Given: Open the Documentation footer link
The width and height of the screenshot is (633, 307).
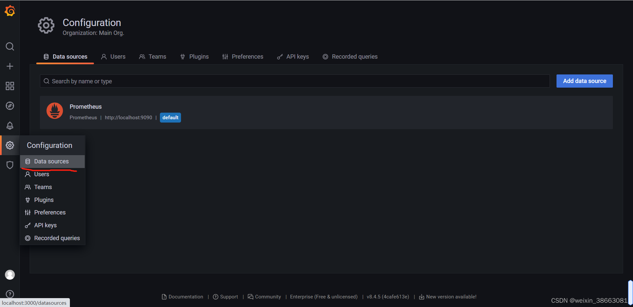Looking at the screenshot, I should pos(182,297).
